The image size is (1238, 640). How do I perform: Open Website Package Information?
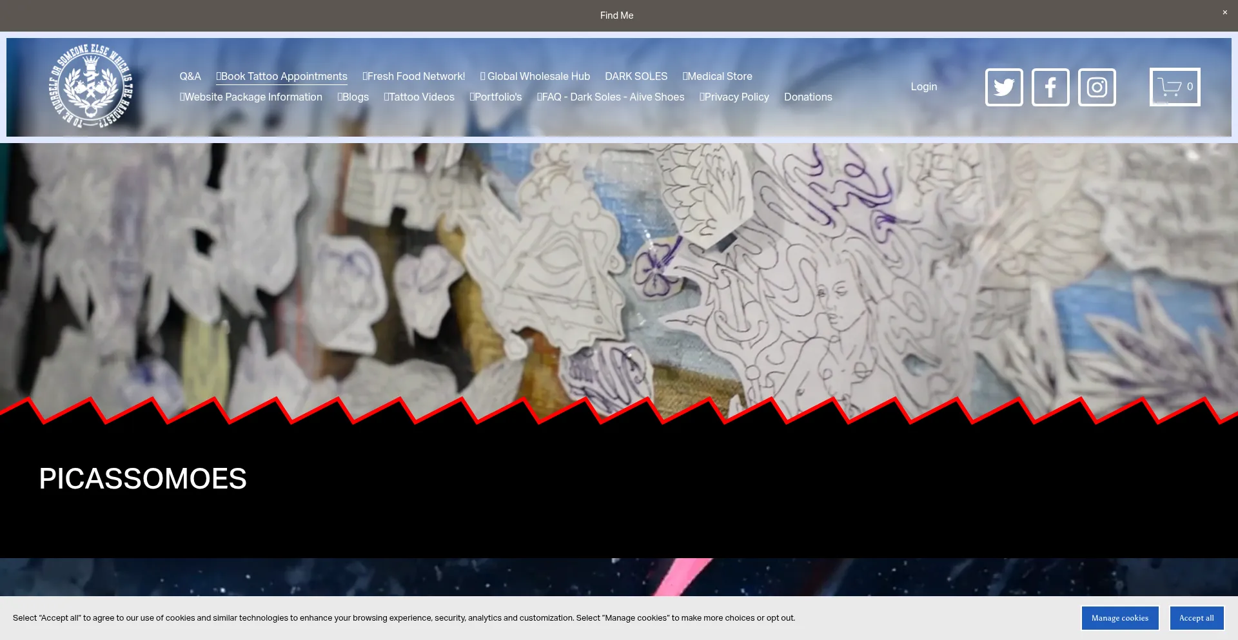[251, 97]
